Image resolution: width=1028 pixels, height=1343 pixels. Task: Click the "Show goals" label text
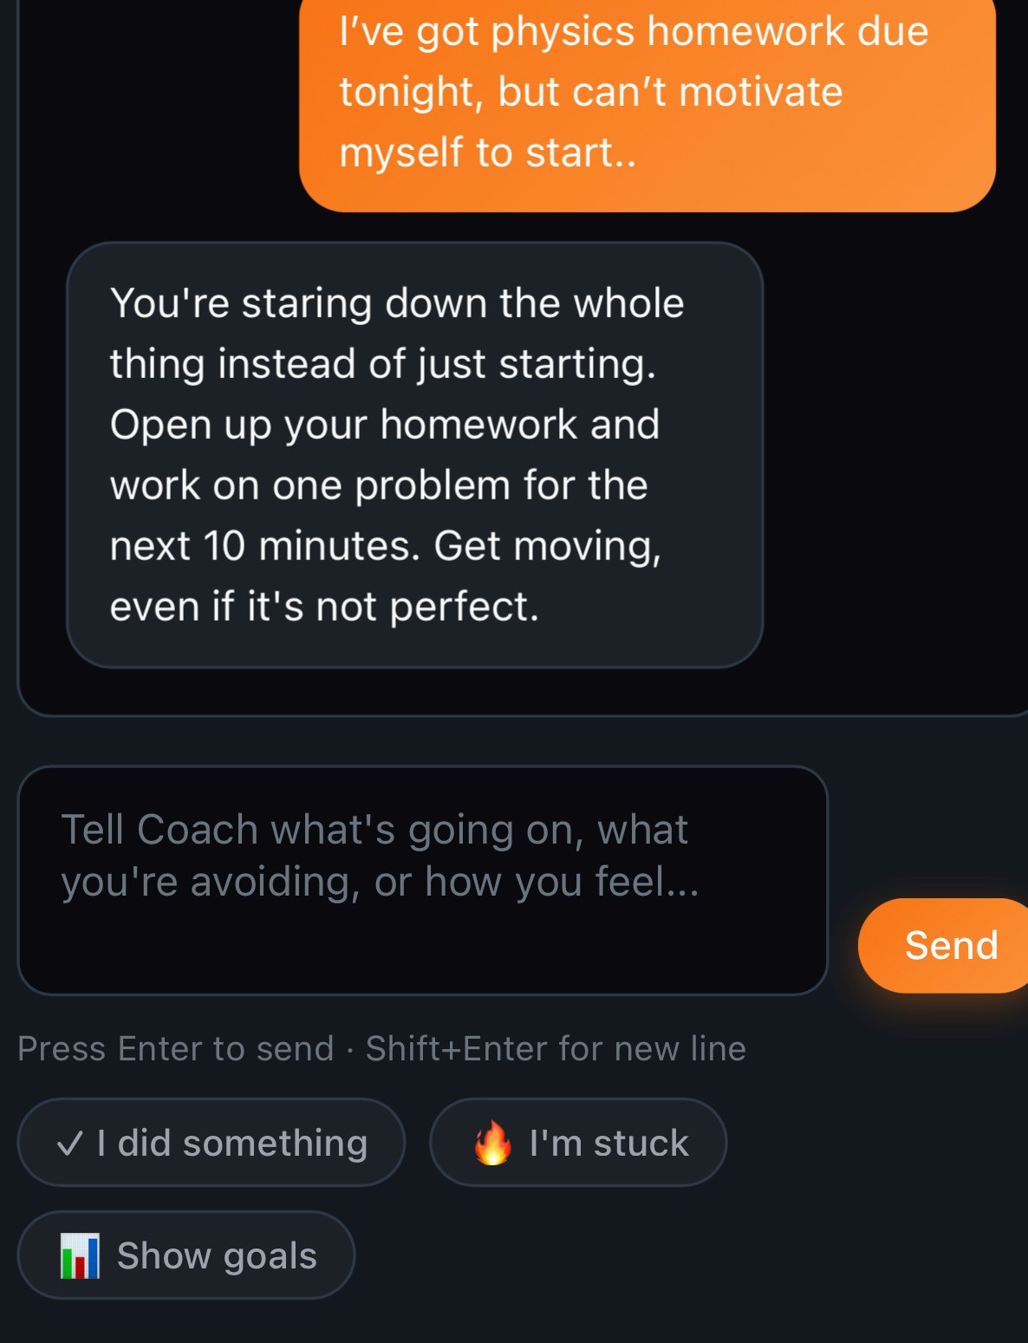pyautogui.click(x=215, y=1254)
